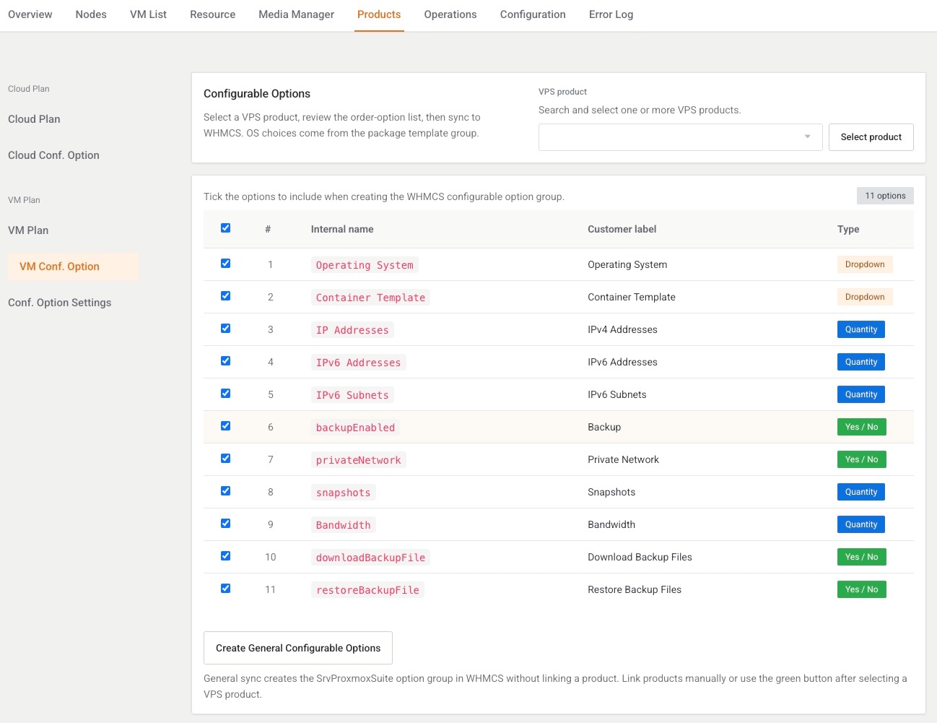937x723 pixels.
Task: Click the Dropdown badge for Container Template
Action: click(865, 297)
